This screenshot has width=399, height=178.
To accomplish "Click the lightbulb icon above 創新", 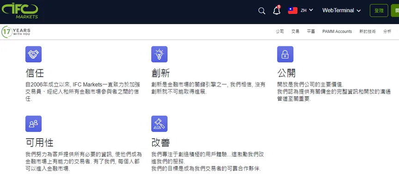I will click(159, 54).
